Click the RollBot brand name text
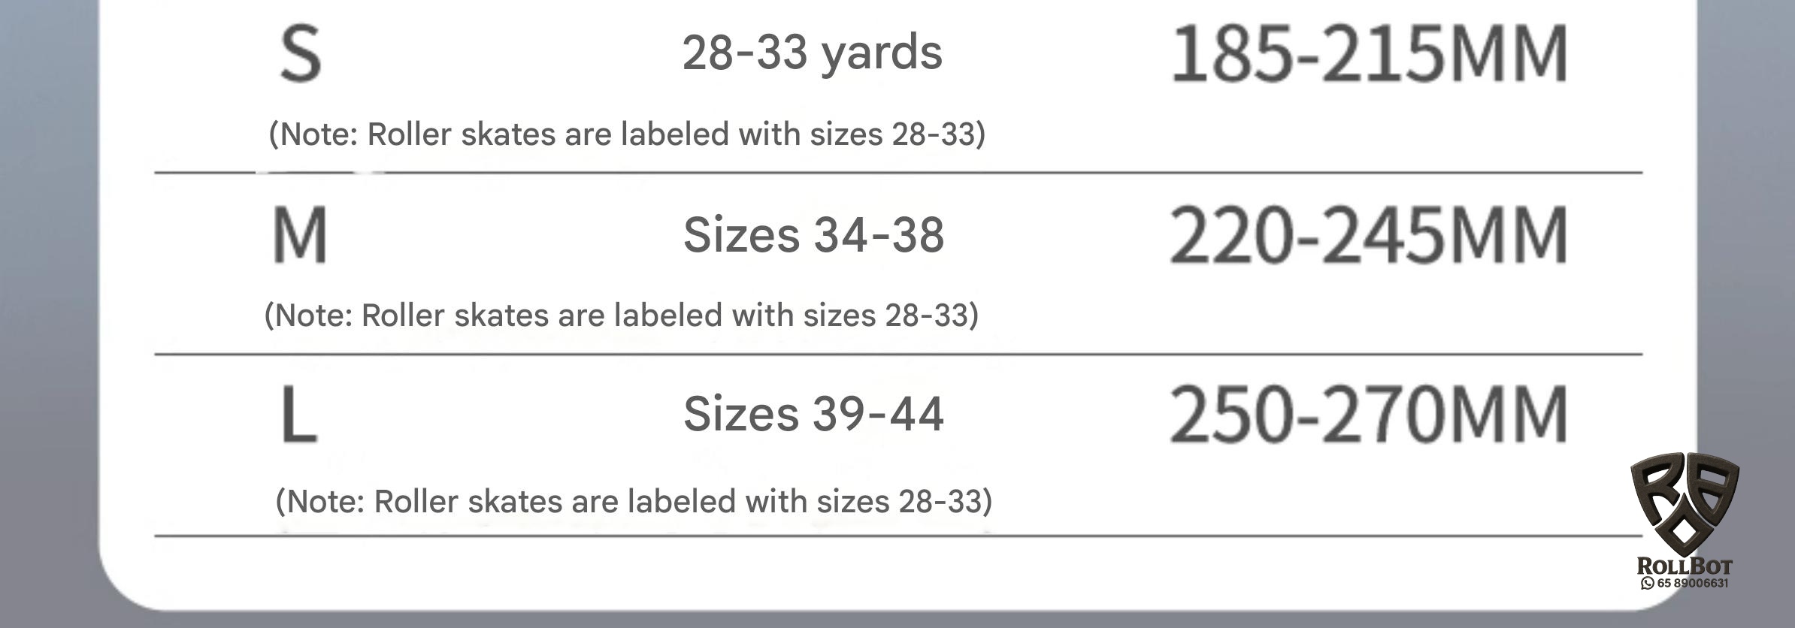The width and height of the screenshot is (1795, 628). click(x=1685, y=566)
